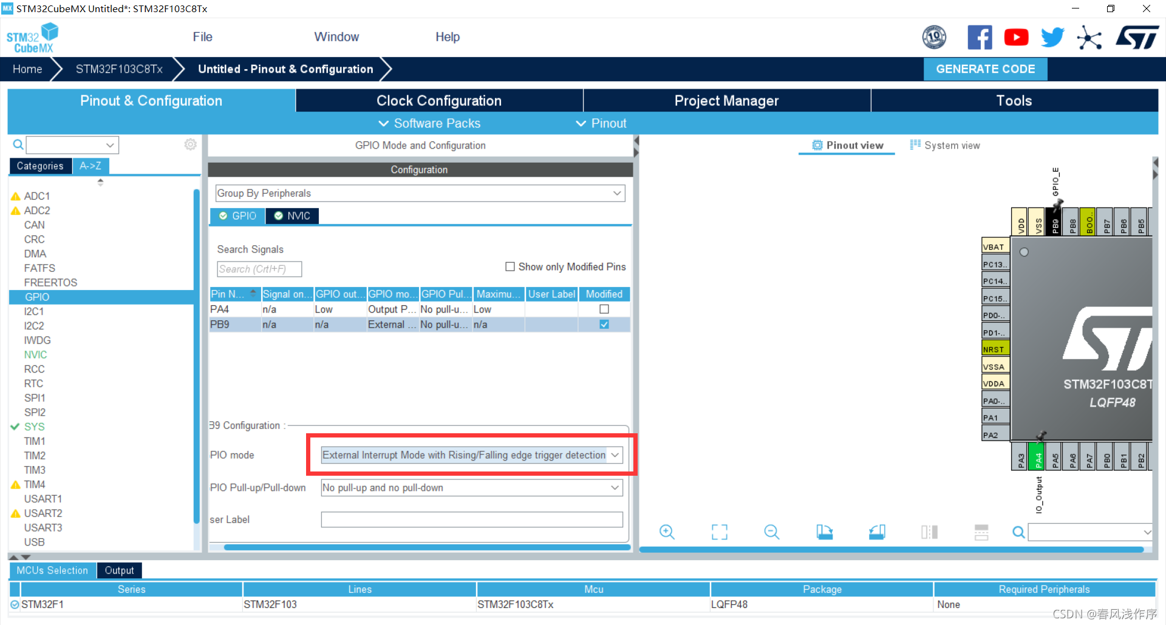Screen dimensions: 1166x625
Task: Show the Output tab
Action: 119,570
